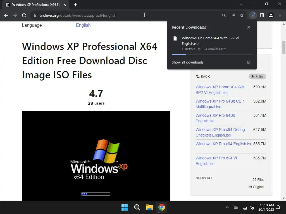Download Windows XP Pro x64 VI English.iso
Screen dimensions: 286x214
coord(216,161)
